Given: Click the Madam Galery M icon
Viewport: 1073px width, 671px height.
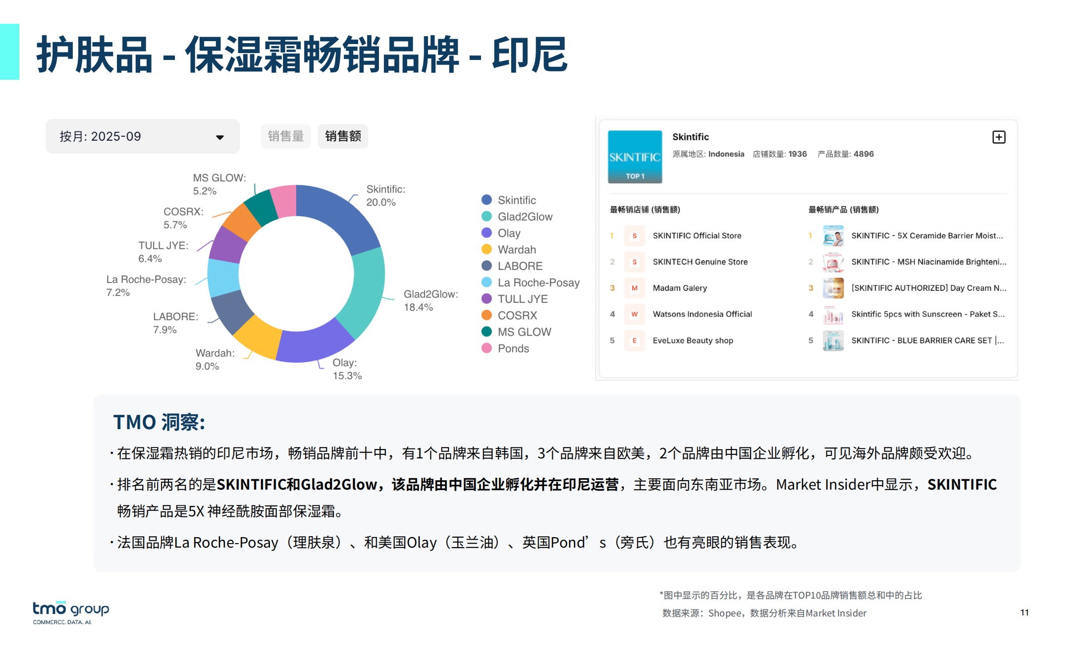Looking at the screenshot, I should point(634,288).
